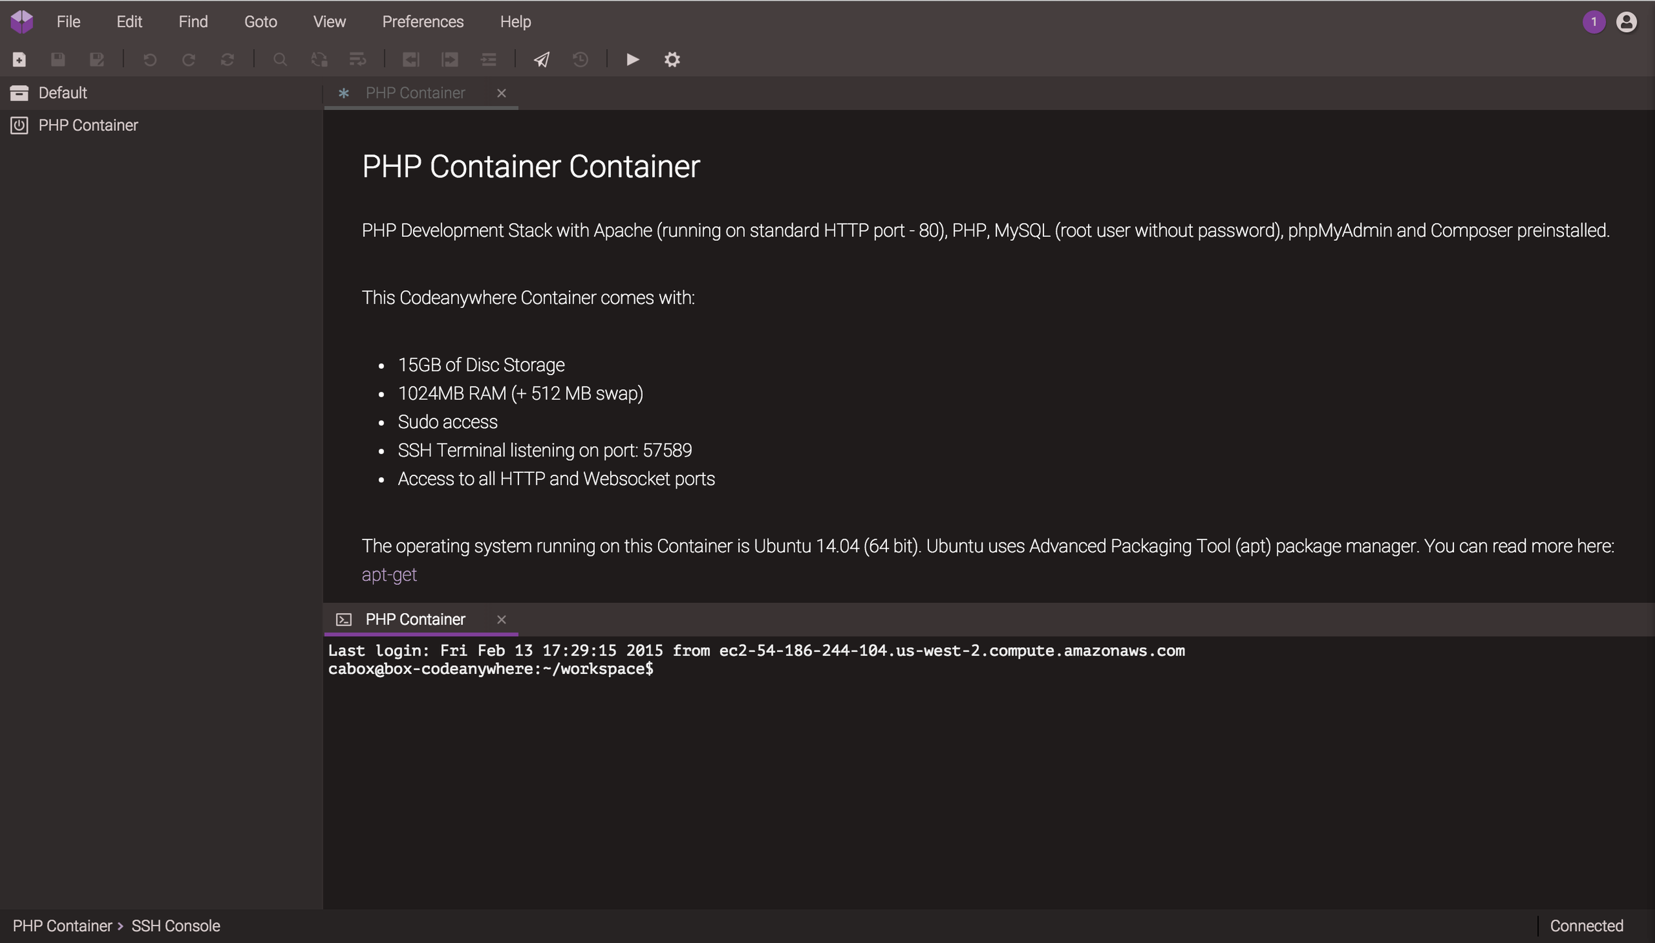Open the Preferences menu
Image resolution: width=1655 pixels, height=943 pixels.
tap(422, 22)
